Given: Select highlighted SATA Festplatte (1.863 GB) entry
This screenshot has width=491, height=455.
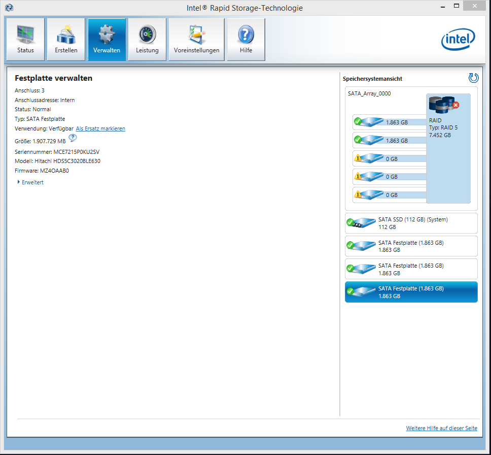Looking at the screenshot, I should (411, 292).
